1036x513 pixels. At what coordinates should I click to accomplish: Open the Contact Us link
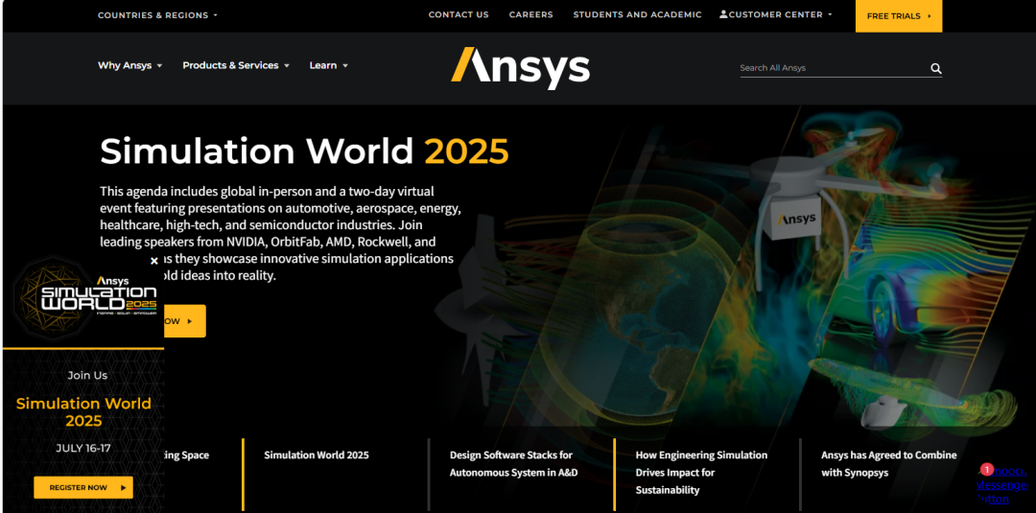tap(459, 14)
